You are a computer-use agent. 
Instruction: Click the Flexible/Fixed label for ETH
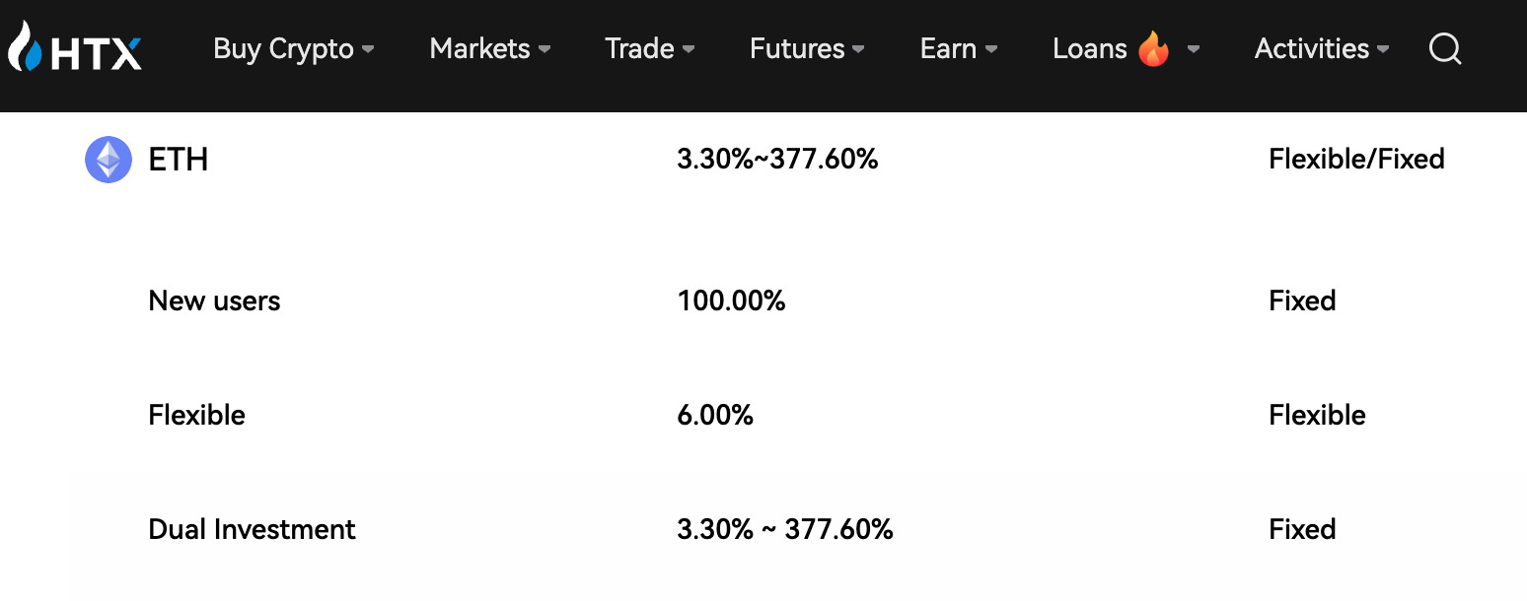1356,159
